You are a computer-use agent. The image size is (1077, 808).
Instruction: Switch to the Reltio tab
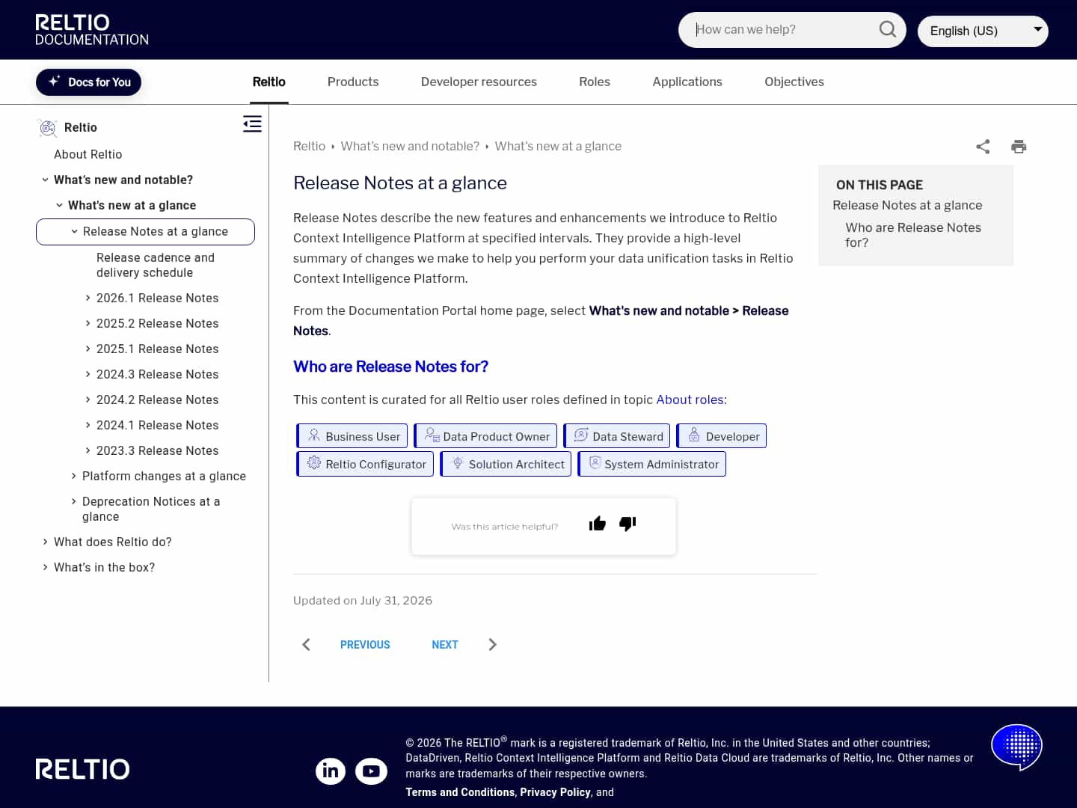269,82
